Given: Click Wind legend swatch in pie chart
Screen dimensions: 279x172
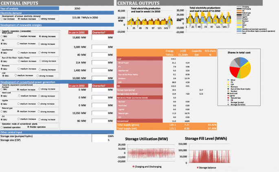Looking at the screenshot, I should point(228,80).
